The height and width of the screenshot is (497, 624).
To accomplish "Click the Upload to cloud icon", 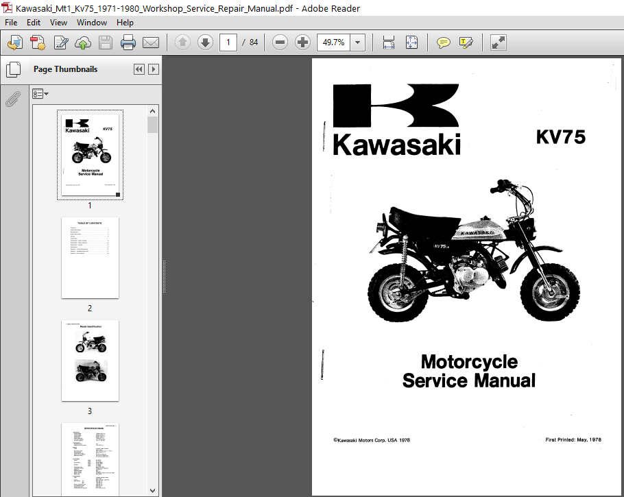I will pos(83,43).
